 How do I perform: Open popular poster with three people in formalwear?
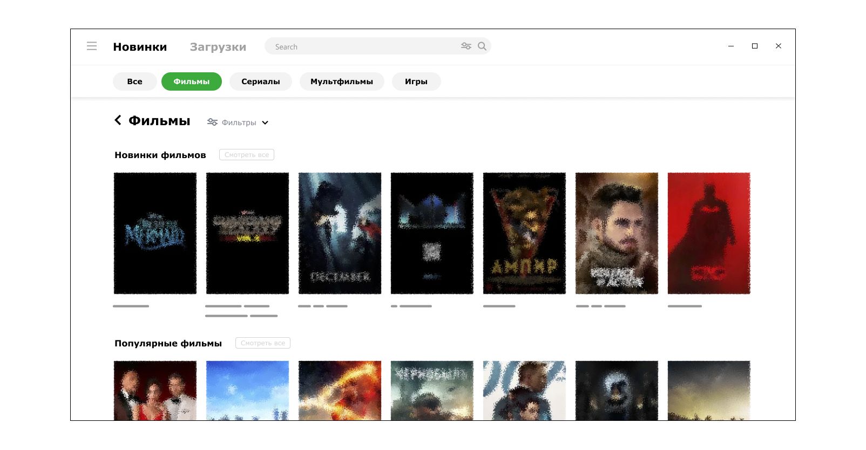(155, 391)
